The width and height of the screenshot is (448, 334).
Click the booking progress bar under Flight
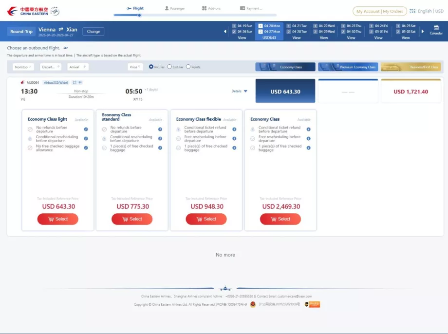click(x=139, y=15)
